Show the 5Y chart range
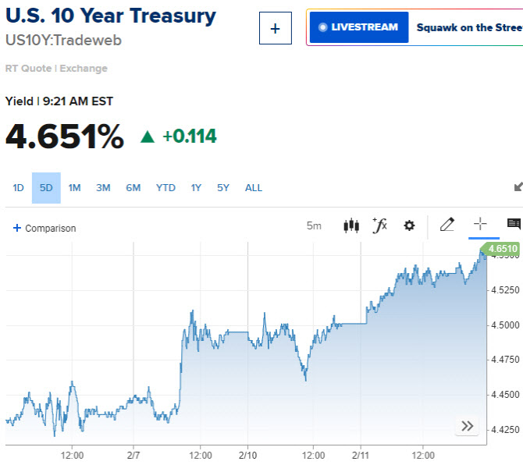This screenshot has height=472, width=523. point(223,188)
